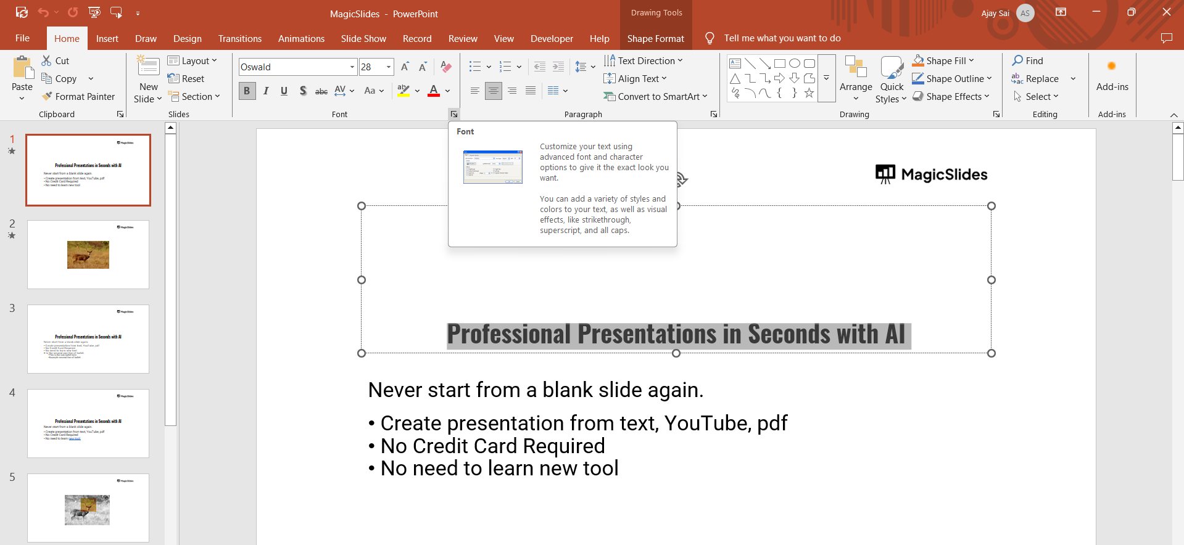
Task: Click the Format Painter brush icon
Action: click(47, 96)
